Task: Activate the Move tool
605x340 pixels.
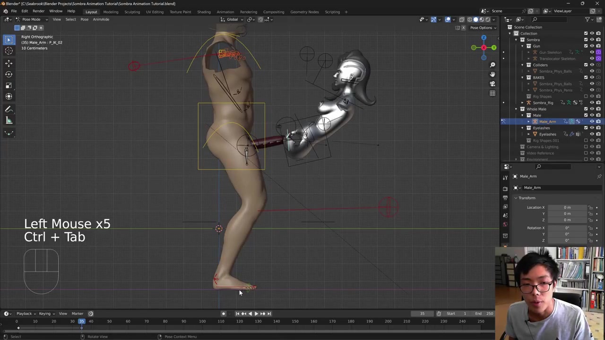Action: tap(9, 63)
